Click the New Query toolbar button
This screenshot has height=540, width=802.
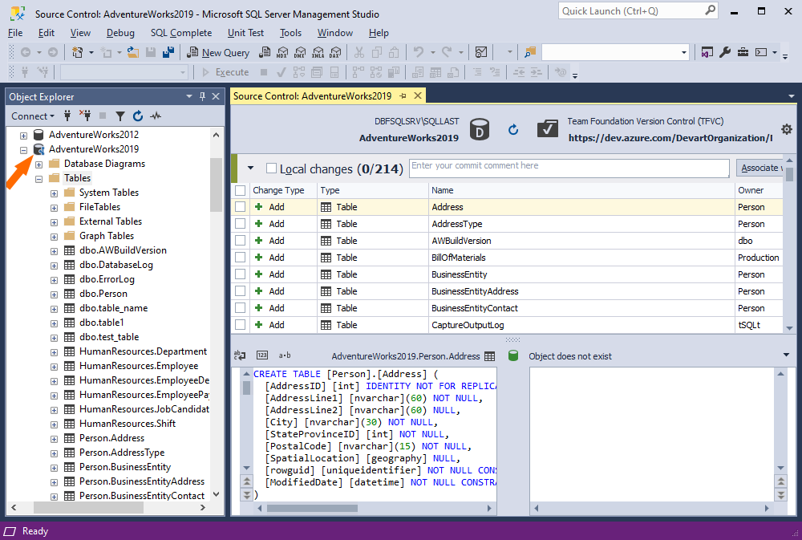[218, 52]
